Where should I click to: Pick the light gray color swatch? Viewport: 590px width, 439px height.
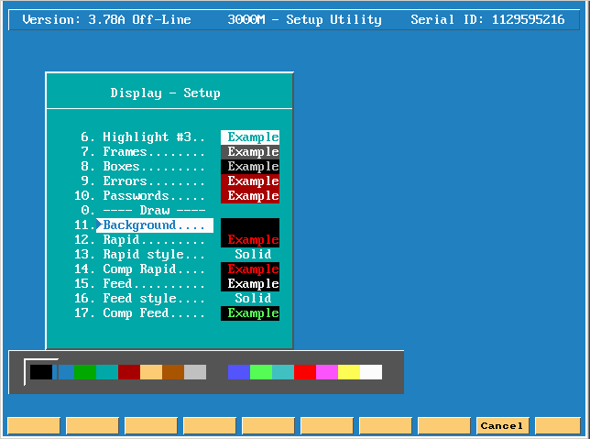(195, 372)
